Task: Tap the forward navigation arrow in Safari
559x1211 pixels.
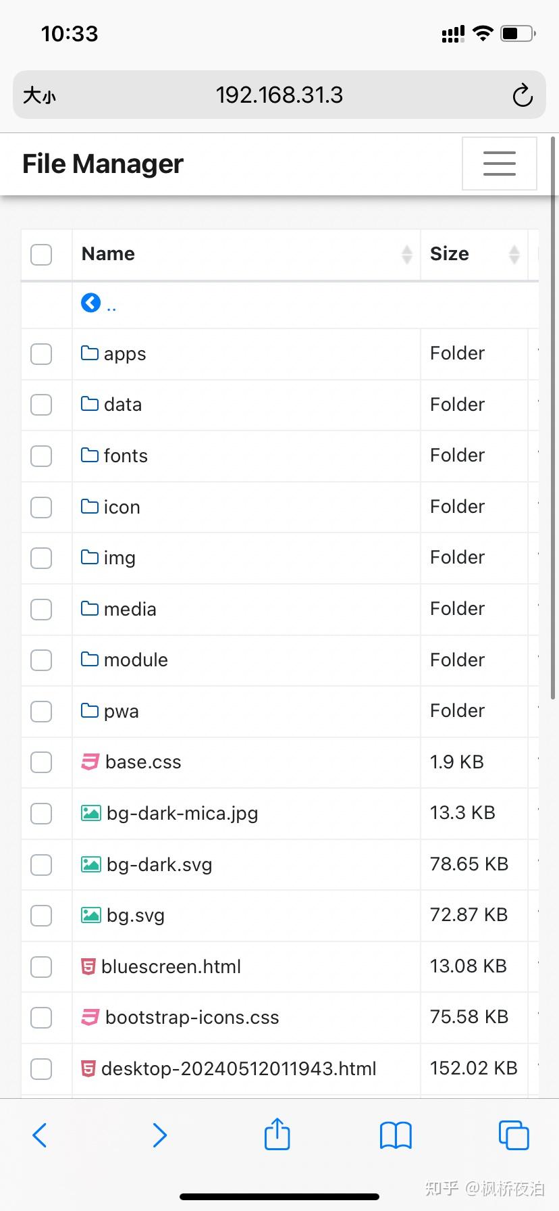Action: point(159,1135)
